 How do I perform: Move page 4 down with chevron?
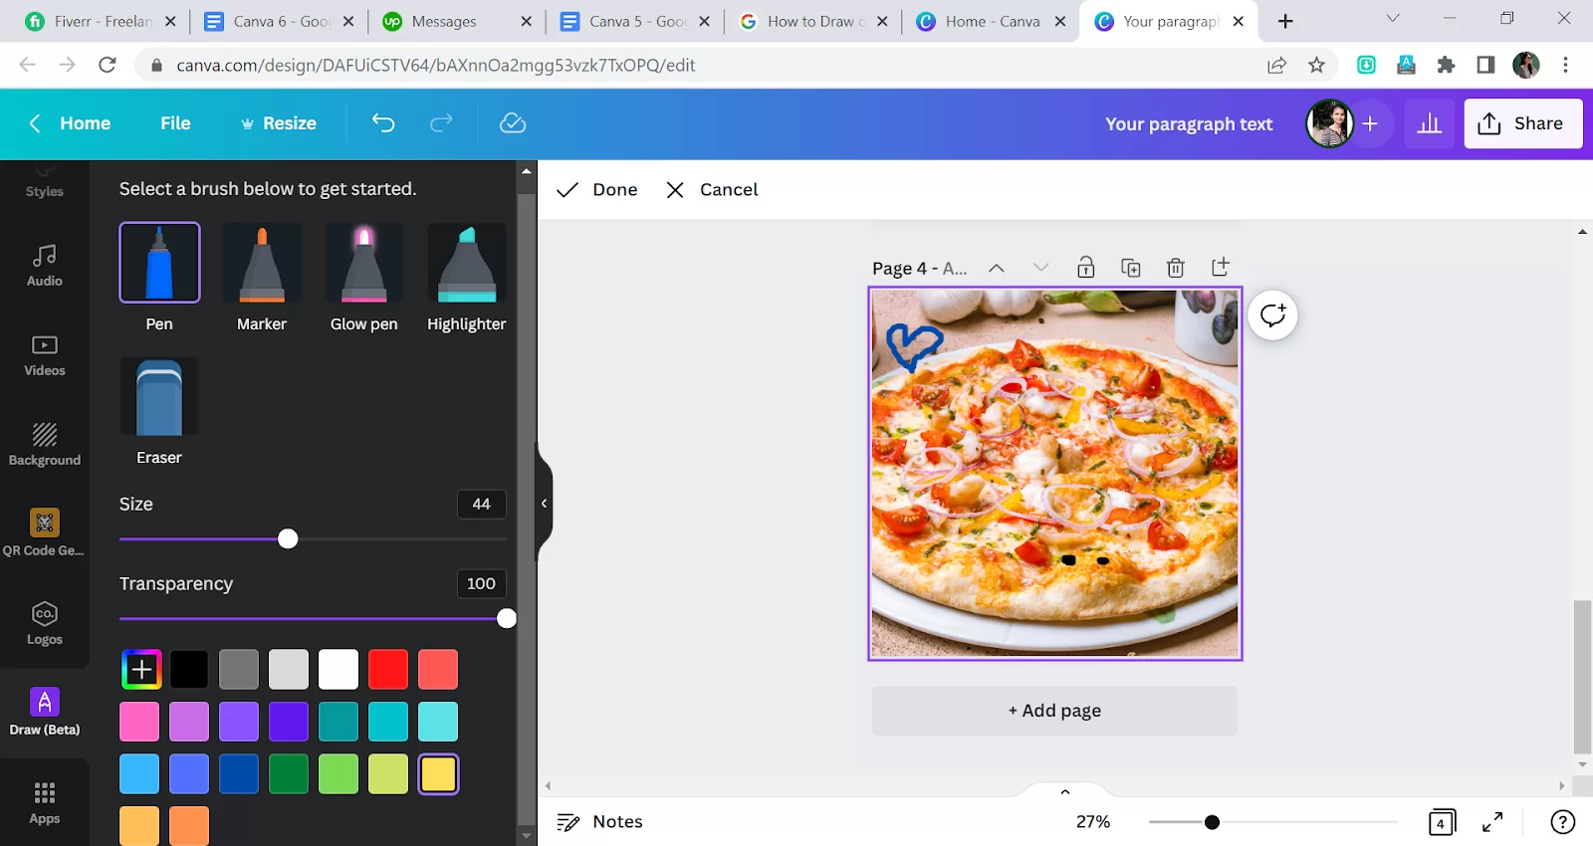coord(1041,268)
